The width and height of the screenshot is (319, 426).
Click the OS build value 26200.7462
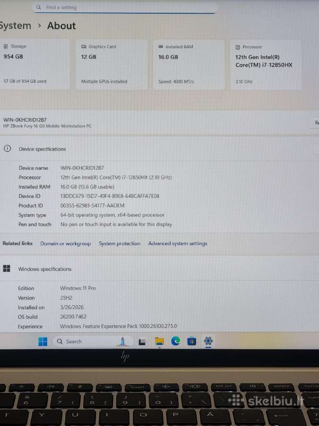pos(73,317)
